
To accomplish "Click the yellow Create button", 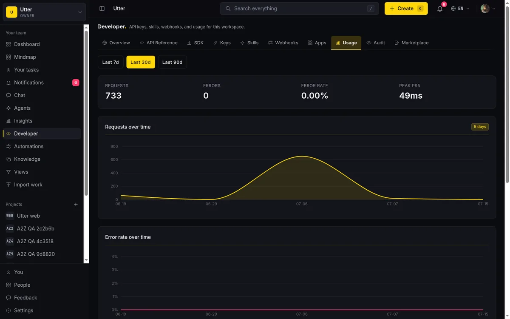I will click(406, 9).
